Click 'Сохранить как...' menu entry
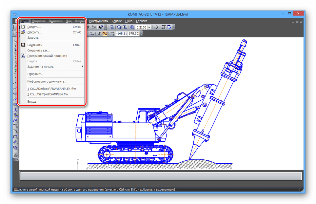This screenshot has width=316, height=204. [x=39, y=51]
